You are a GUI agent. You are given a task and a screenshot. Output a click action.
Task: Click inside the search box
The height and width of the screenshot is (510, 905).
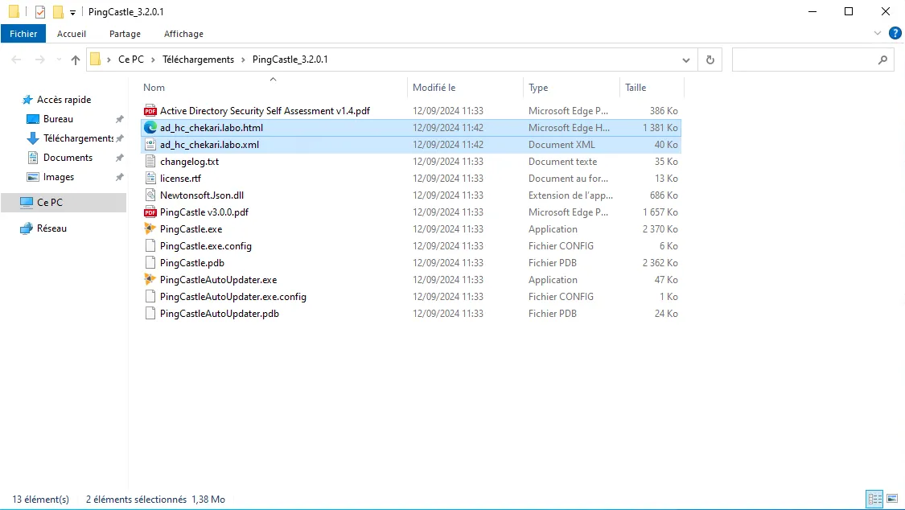[804, 60]
